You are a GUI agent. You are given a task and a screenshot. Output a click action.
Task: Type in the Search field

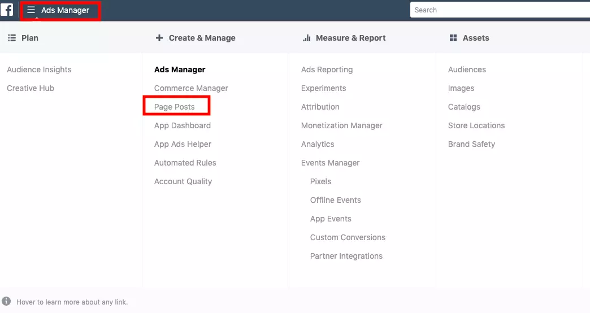tap(497, 10)
